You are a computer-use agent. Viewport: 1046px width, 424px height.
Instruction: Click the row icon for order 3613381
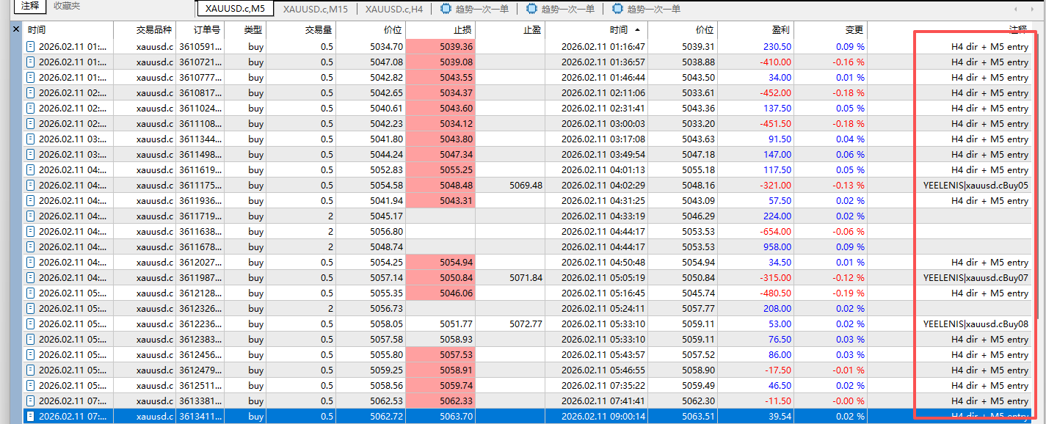pyautogui.click(x=31, y=401)
